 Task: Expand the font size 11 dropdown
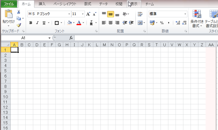(83, 14)
